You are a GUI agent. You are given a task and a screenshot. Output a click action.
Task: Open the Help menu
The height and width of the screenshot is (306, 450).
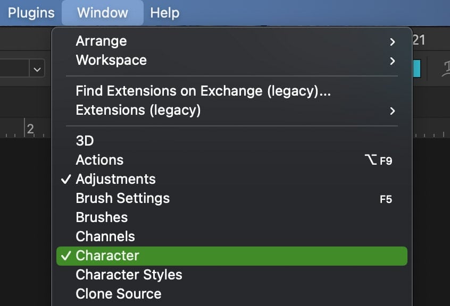[x=164, y=13]
